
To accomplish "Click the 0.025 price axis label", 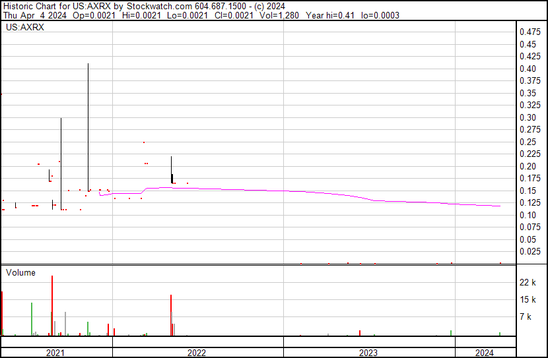I will [530, 252].
